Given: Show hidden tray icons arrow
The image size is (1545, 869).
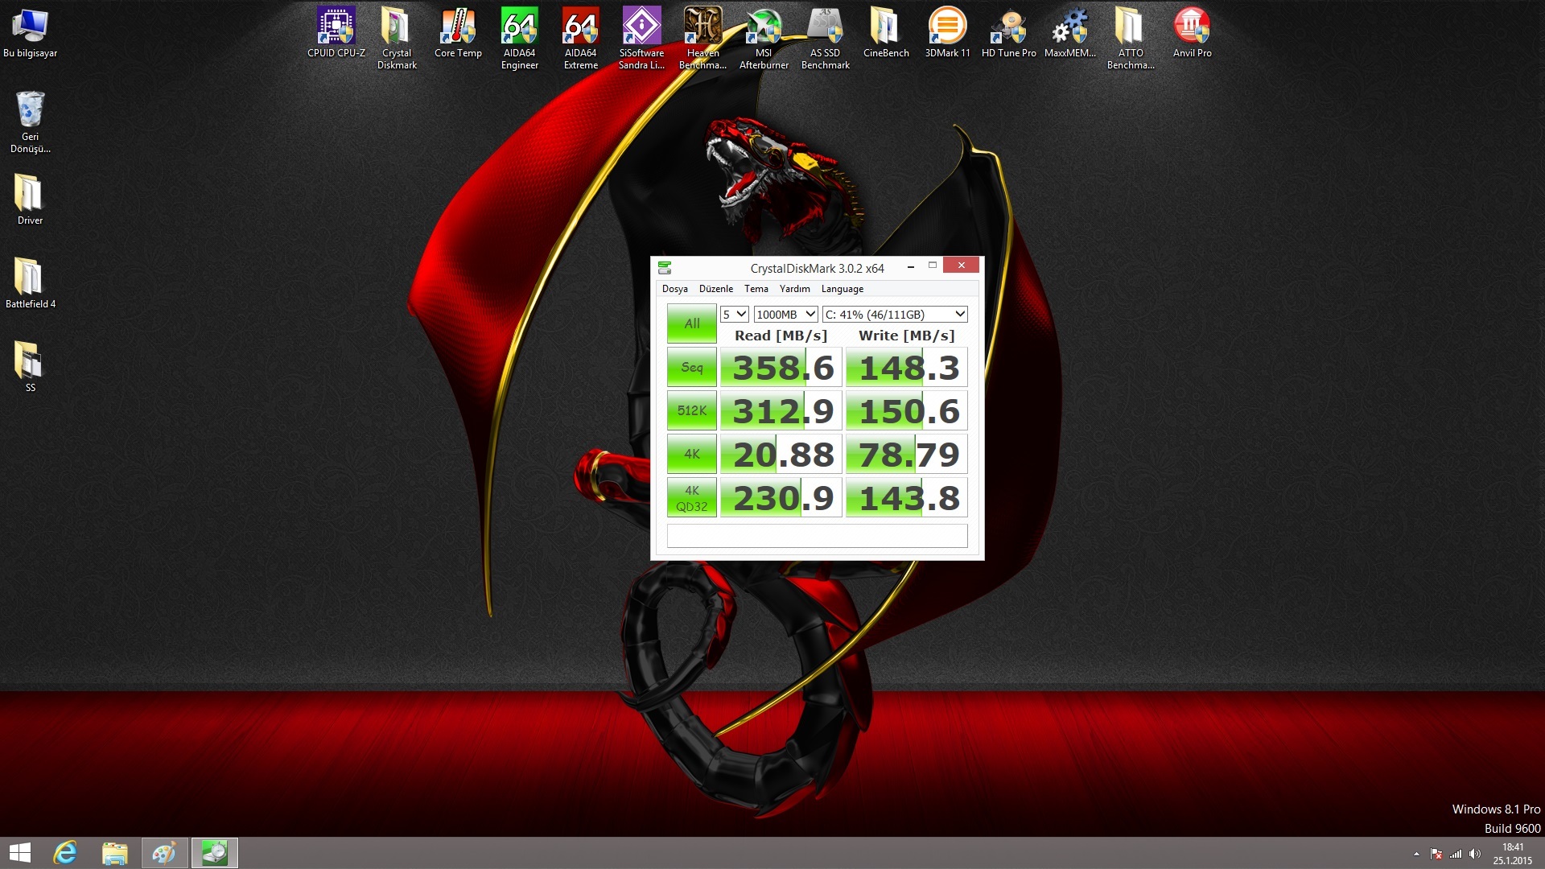Looking at the screenshot, I should pyautogui.click(x=1416, y=854).
